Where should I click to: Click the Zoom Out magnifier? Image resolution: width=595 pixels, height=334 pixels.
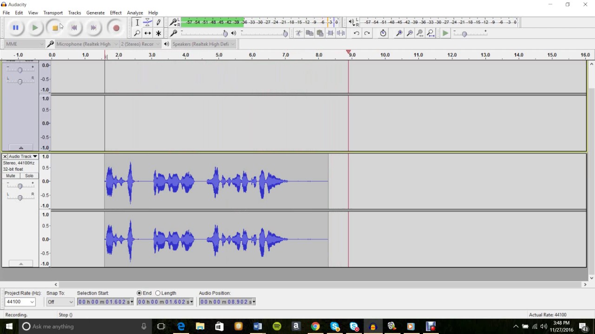point(410,33)
